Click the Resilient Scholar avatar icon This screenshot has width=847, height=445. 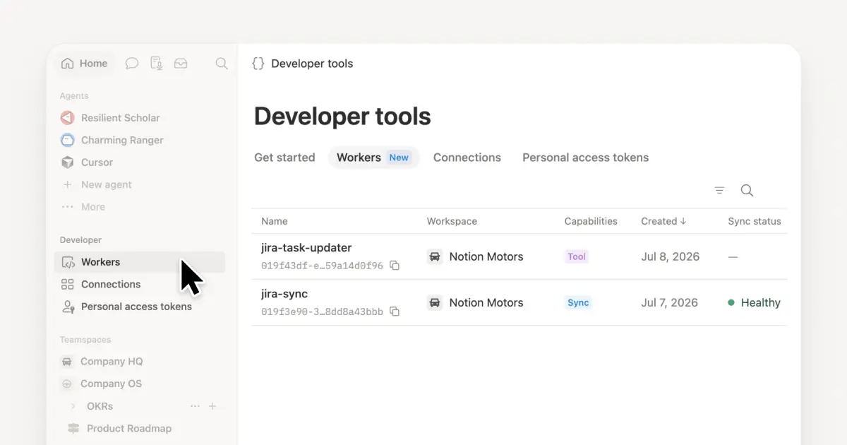[68, 118]
